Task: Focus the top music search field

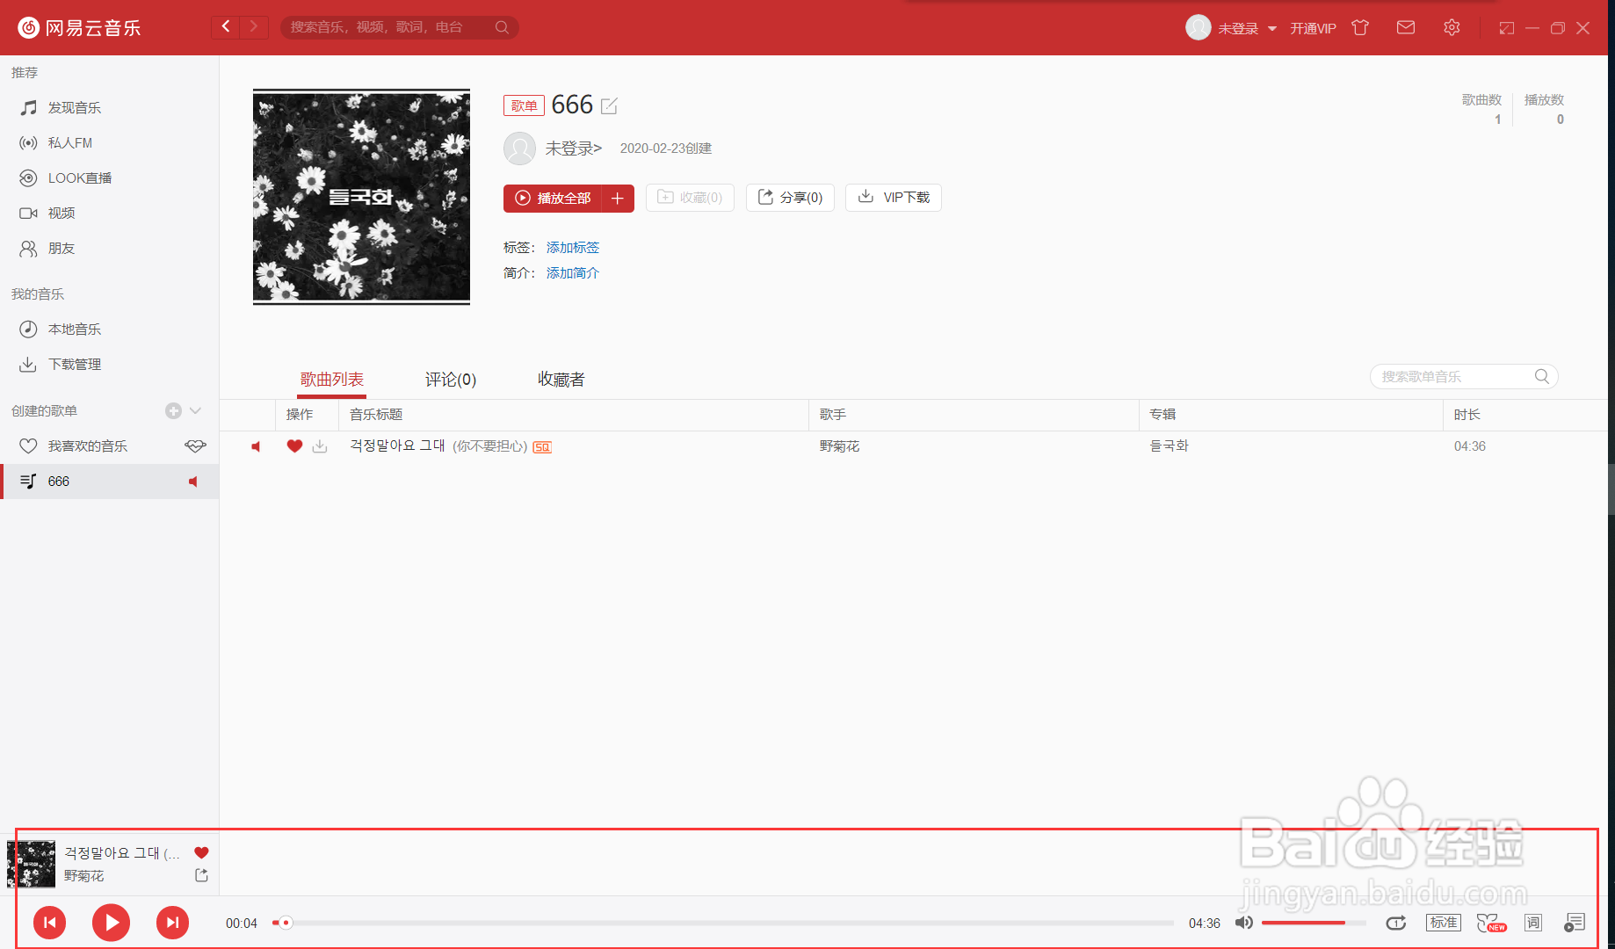Action: 399,27
